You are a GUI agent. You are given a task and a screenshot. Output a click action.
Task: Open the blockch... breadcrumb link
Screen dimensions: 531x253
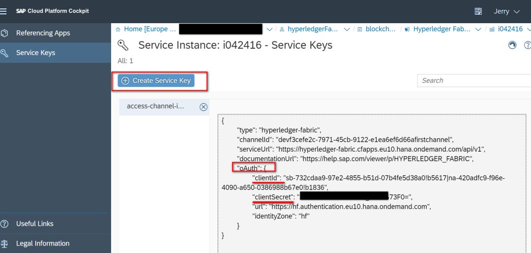(x=381, y=29)
